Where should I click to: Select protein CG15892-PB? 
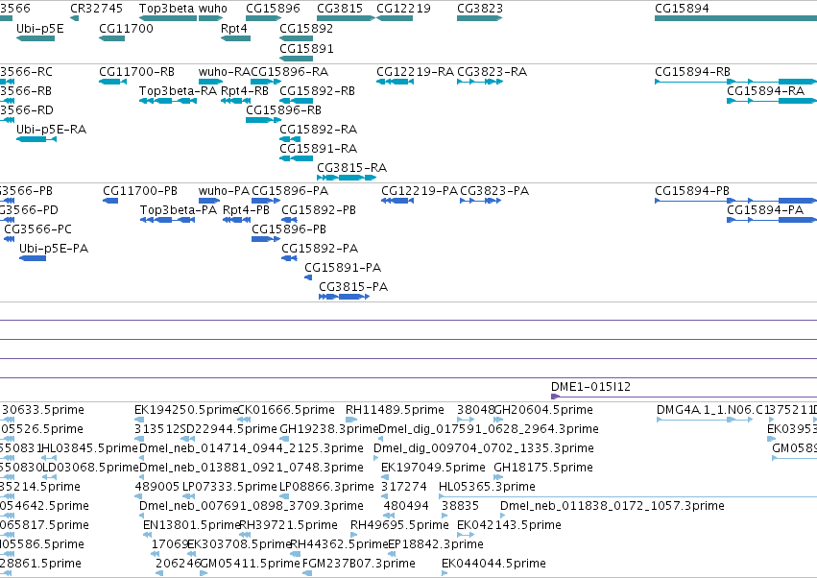289,220
